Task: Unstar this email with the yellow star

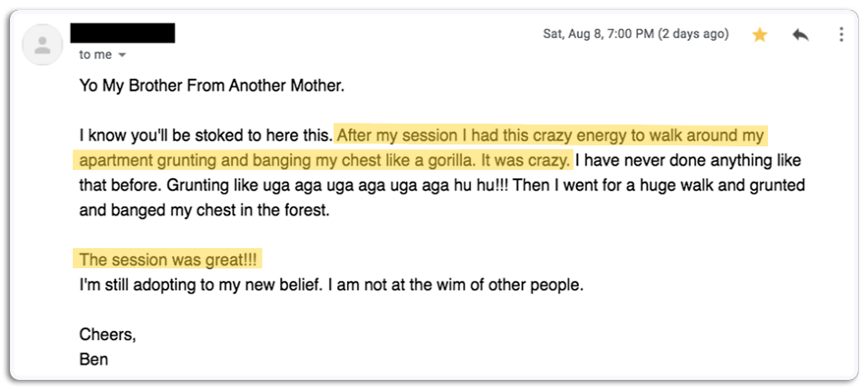Action: (x=760, y=35)
